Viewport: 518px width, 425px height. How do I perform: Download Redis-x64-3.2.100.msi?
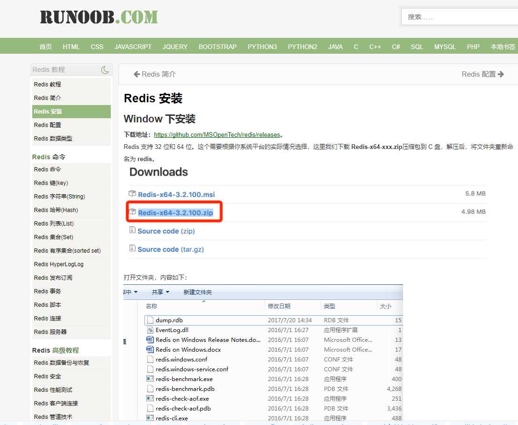pos(176,194)
